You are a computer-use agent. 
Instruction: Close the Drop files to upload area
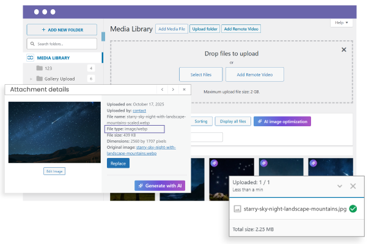(x=343, y=49)
